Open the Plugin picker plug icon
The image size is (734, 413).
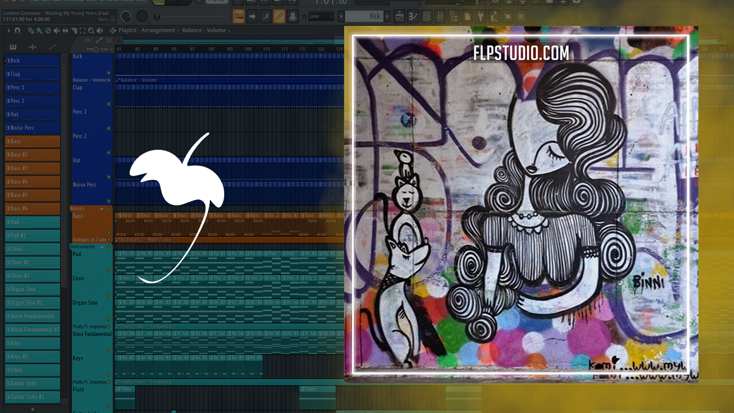481,16
